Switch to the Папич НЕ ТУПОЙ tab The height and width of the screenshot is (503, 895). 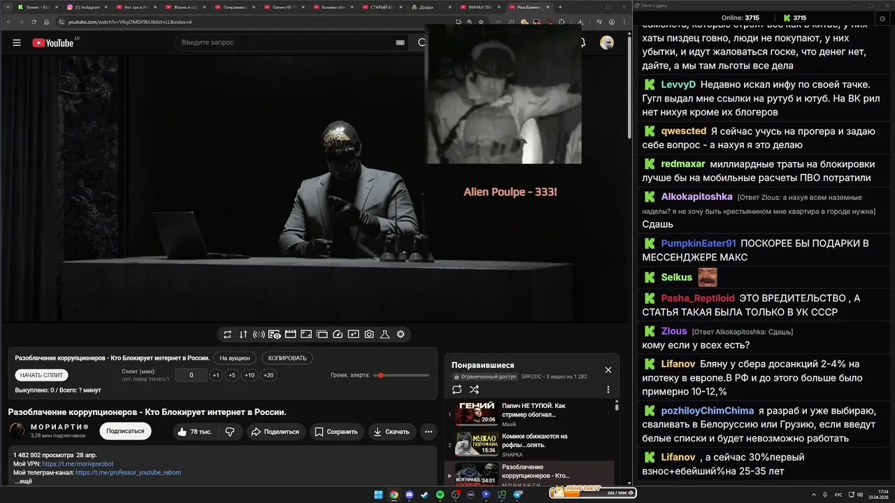[283, 7]
